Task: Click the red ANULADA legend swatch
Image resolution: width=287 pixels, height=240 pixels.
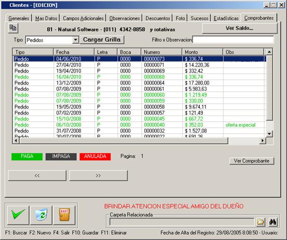Action: pos(95,157)
